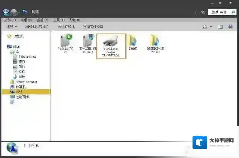Click the 搜索 网络 search field
Screen dimensions: 239x158
pyautogui.click(x=222, y=12)
